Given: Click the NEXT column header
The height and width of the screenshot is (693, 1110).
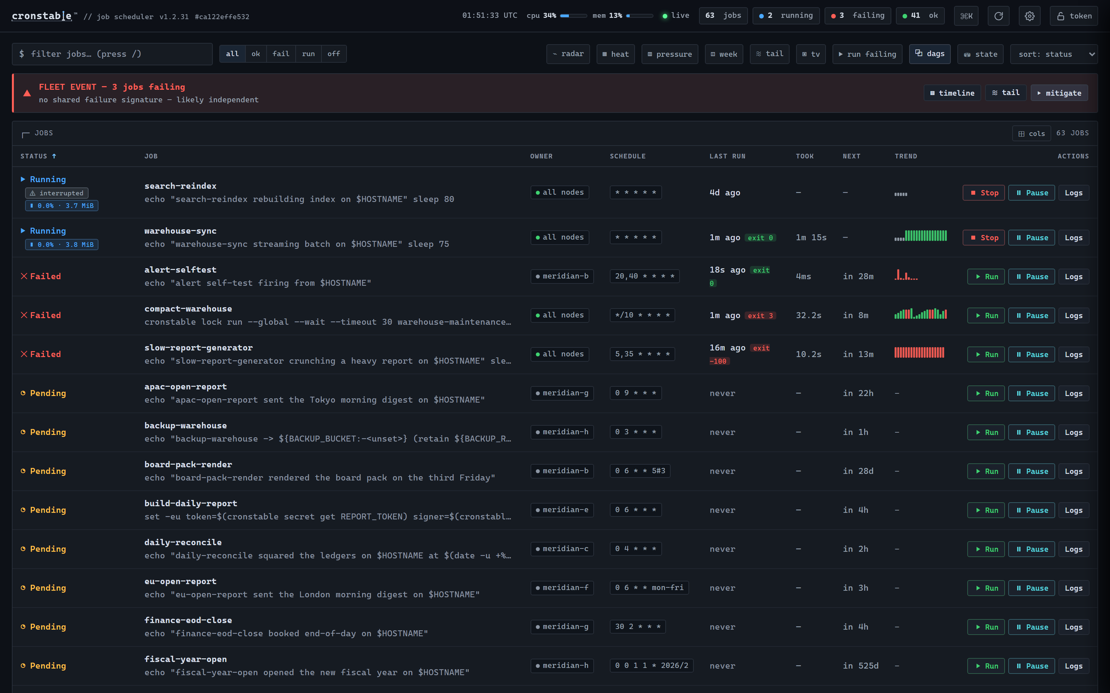Looking at the screenshot, I should (851, 156).
